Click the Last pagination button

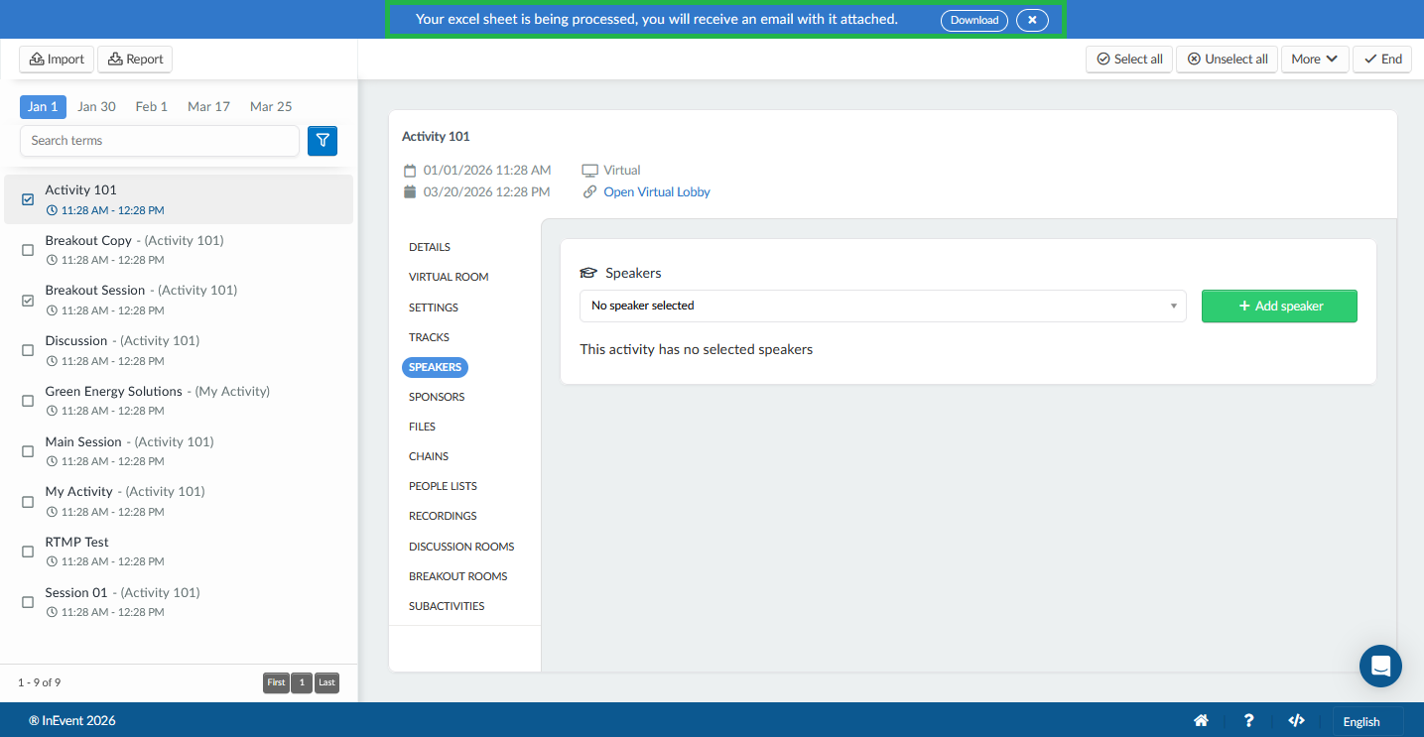[326, 682]
